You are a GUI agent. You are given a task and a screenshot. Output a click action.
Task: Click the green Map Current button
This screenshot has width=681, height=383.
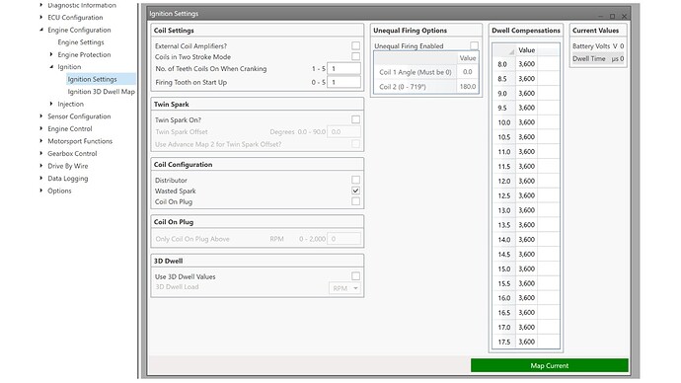[550, 365]
